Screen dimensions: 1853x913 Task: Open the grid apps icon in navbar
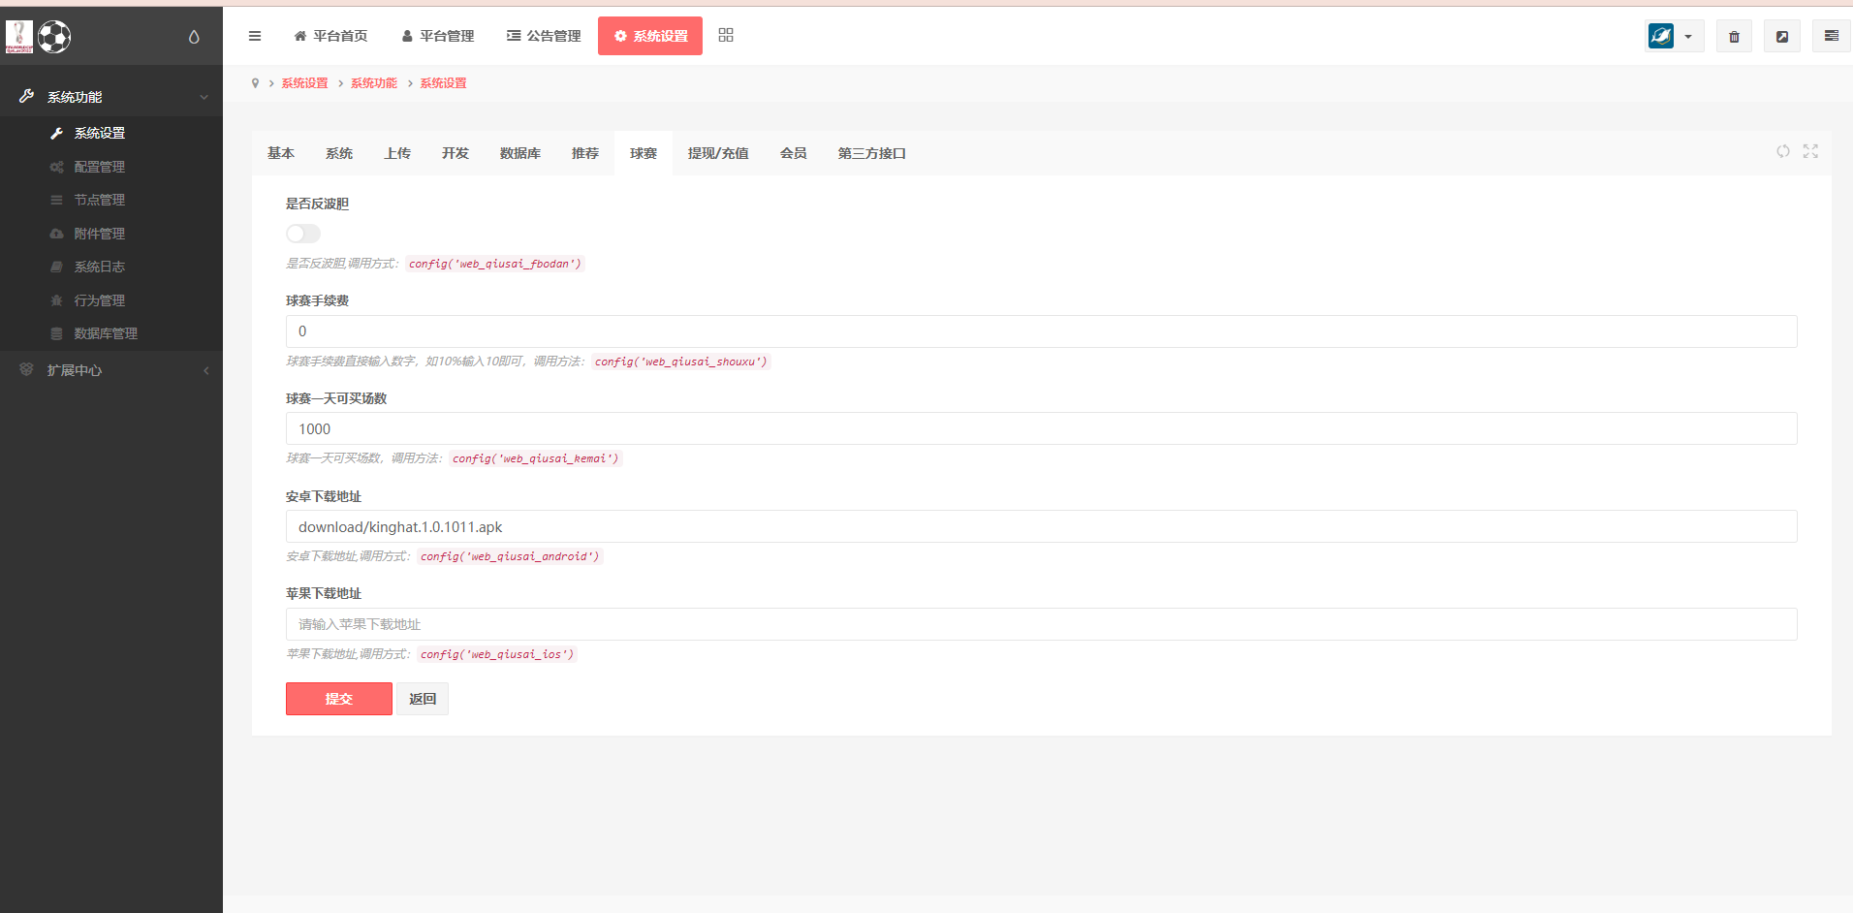[726, 36]
